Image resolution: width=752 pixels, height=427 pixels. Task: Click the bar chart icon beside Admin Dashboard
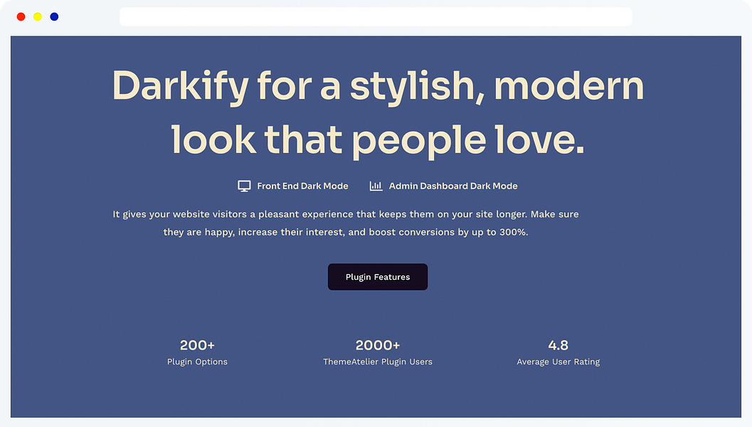(x=376, y=186)
